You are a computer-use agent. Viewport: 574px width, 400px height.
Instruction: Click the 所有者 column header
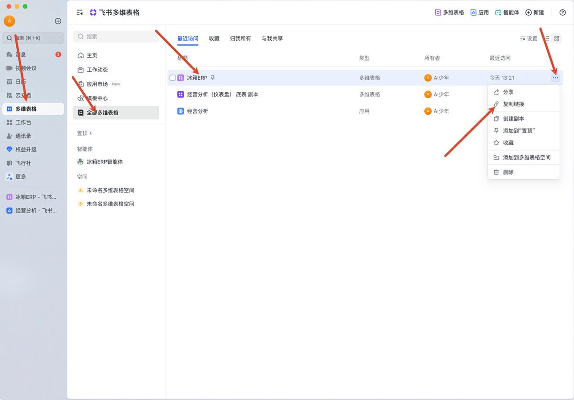coord(432,58)
